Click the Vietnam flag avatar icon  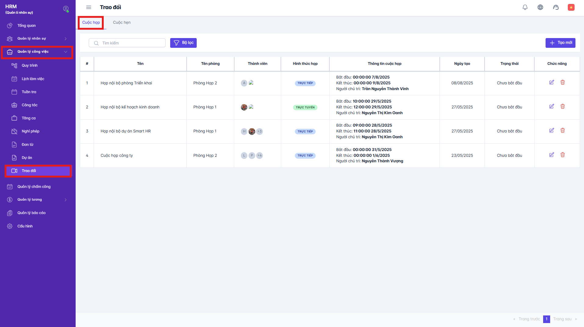point(571,7)
